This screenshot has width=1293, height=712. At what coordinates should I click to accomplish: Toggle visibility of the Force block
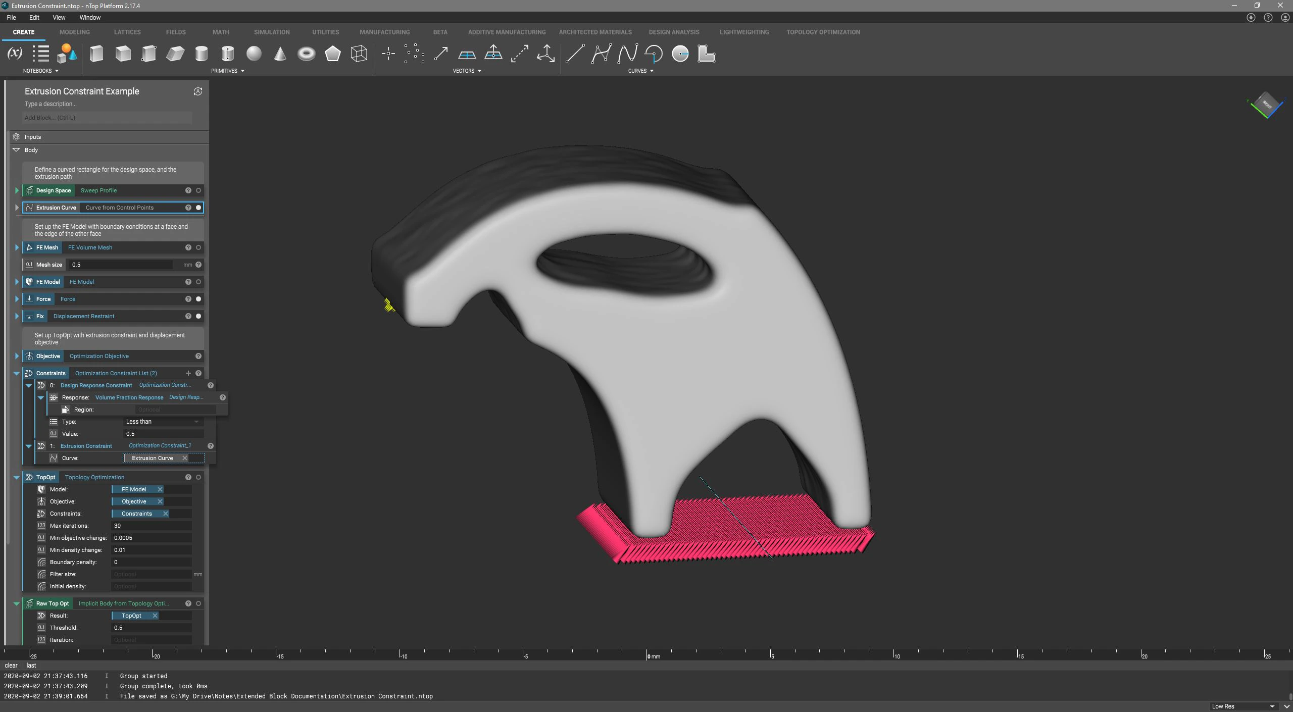(x=198, y=299)
